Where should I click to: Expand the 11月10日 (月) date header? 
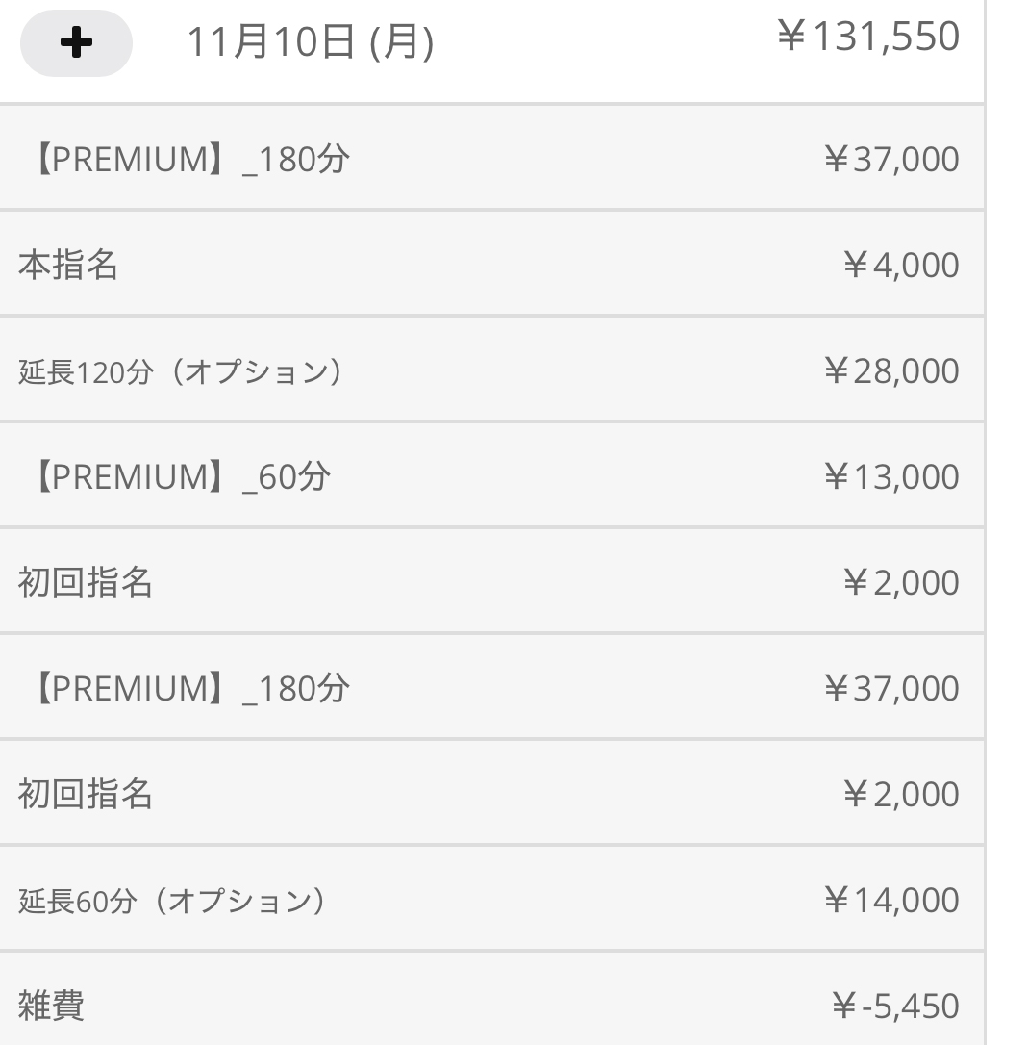pos(309,43)
